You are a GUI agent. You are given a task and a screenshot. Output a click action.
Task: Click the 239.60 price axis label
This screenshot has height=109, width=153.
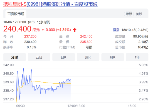tap(9, 82)
